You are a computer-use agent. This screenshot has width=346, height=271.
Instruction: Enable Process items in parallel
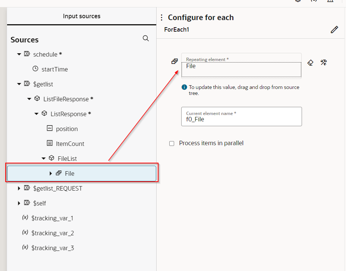(x=172, y=144)
